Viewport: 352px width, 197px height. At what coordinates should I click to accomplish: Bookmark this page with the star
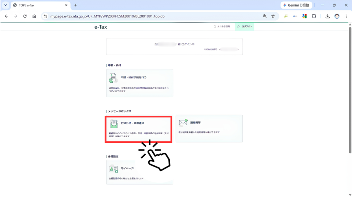(x=273, y=16)
